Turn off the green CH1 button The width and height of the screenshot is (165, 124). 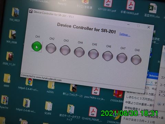(36, 46)
